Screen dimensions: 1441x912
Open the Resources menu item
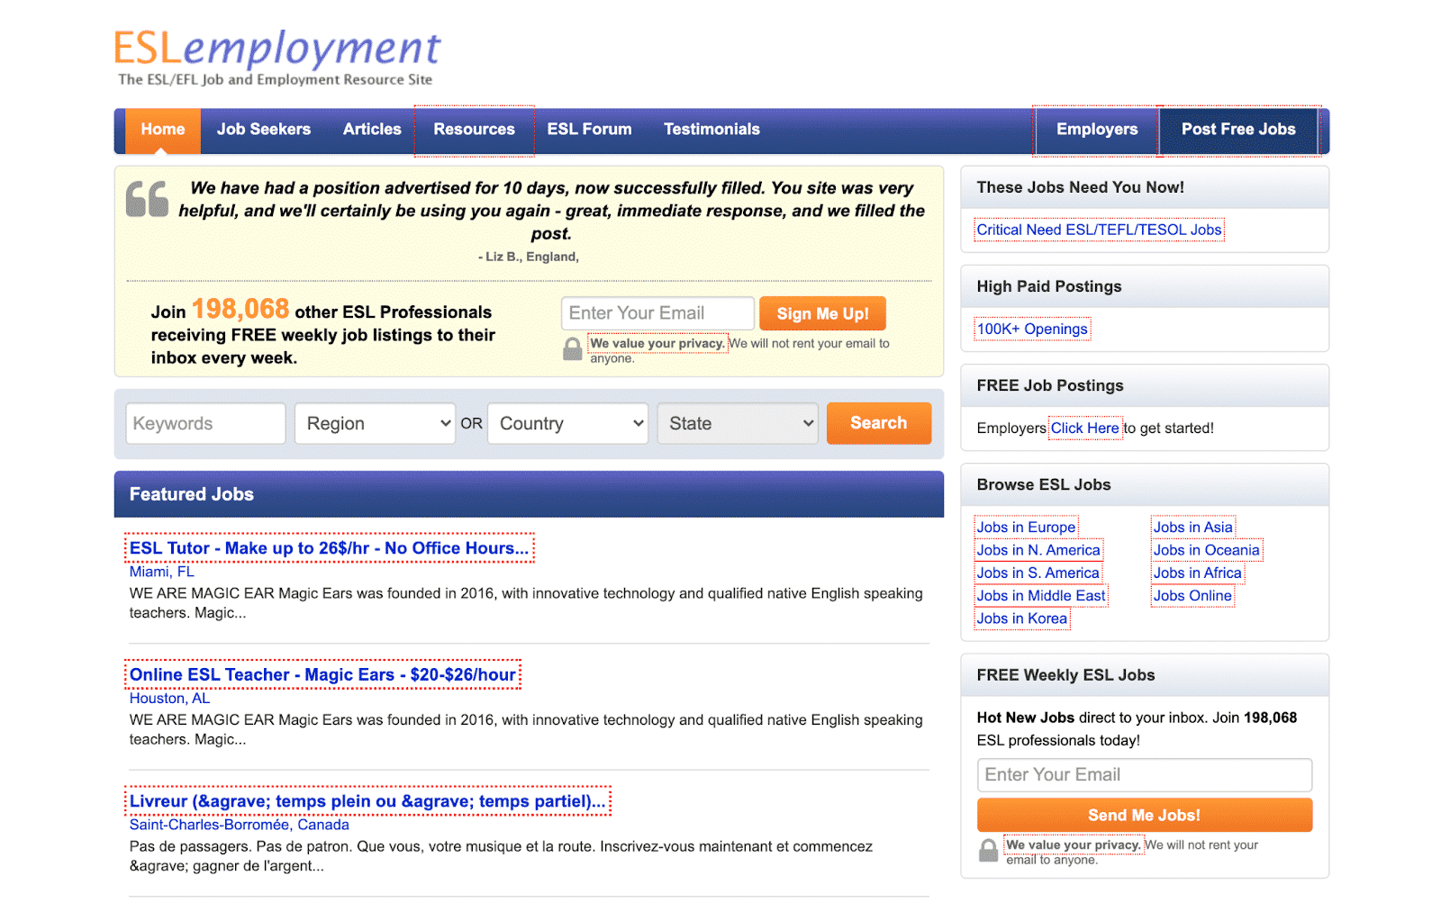click(475, 130)
